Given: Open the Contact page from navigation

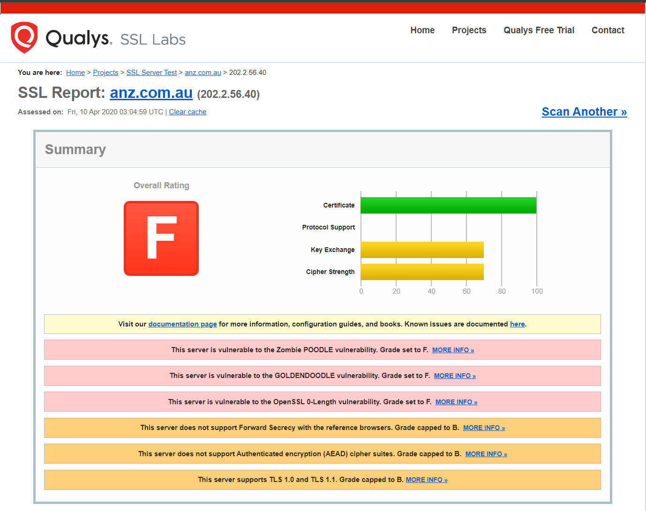Looking at the screenshot, I should click(608, 30).
